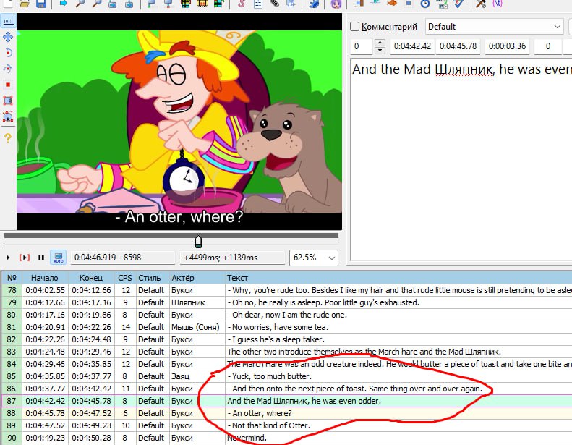
Task: Tick the Комментарий checkbox
Action: (x=354, y=27)
